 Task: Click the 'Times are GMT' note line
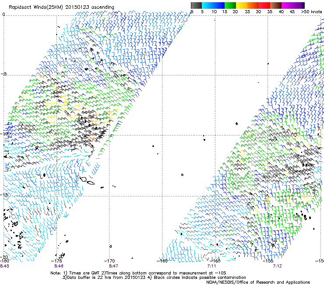(138, 273)
